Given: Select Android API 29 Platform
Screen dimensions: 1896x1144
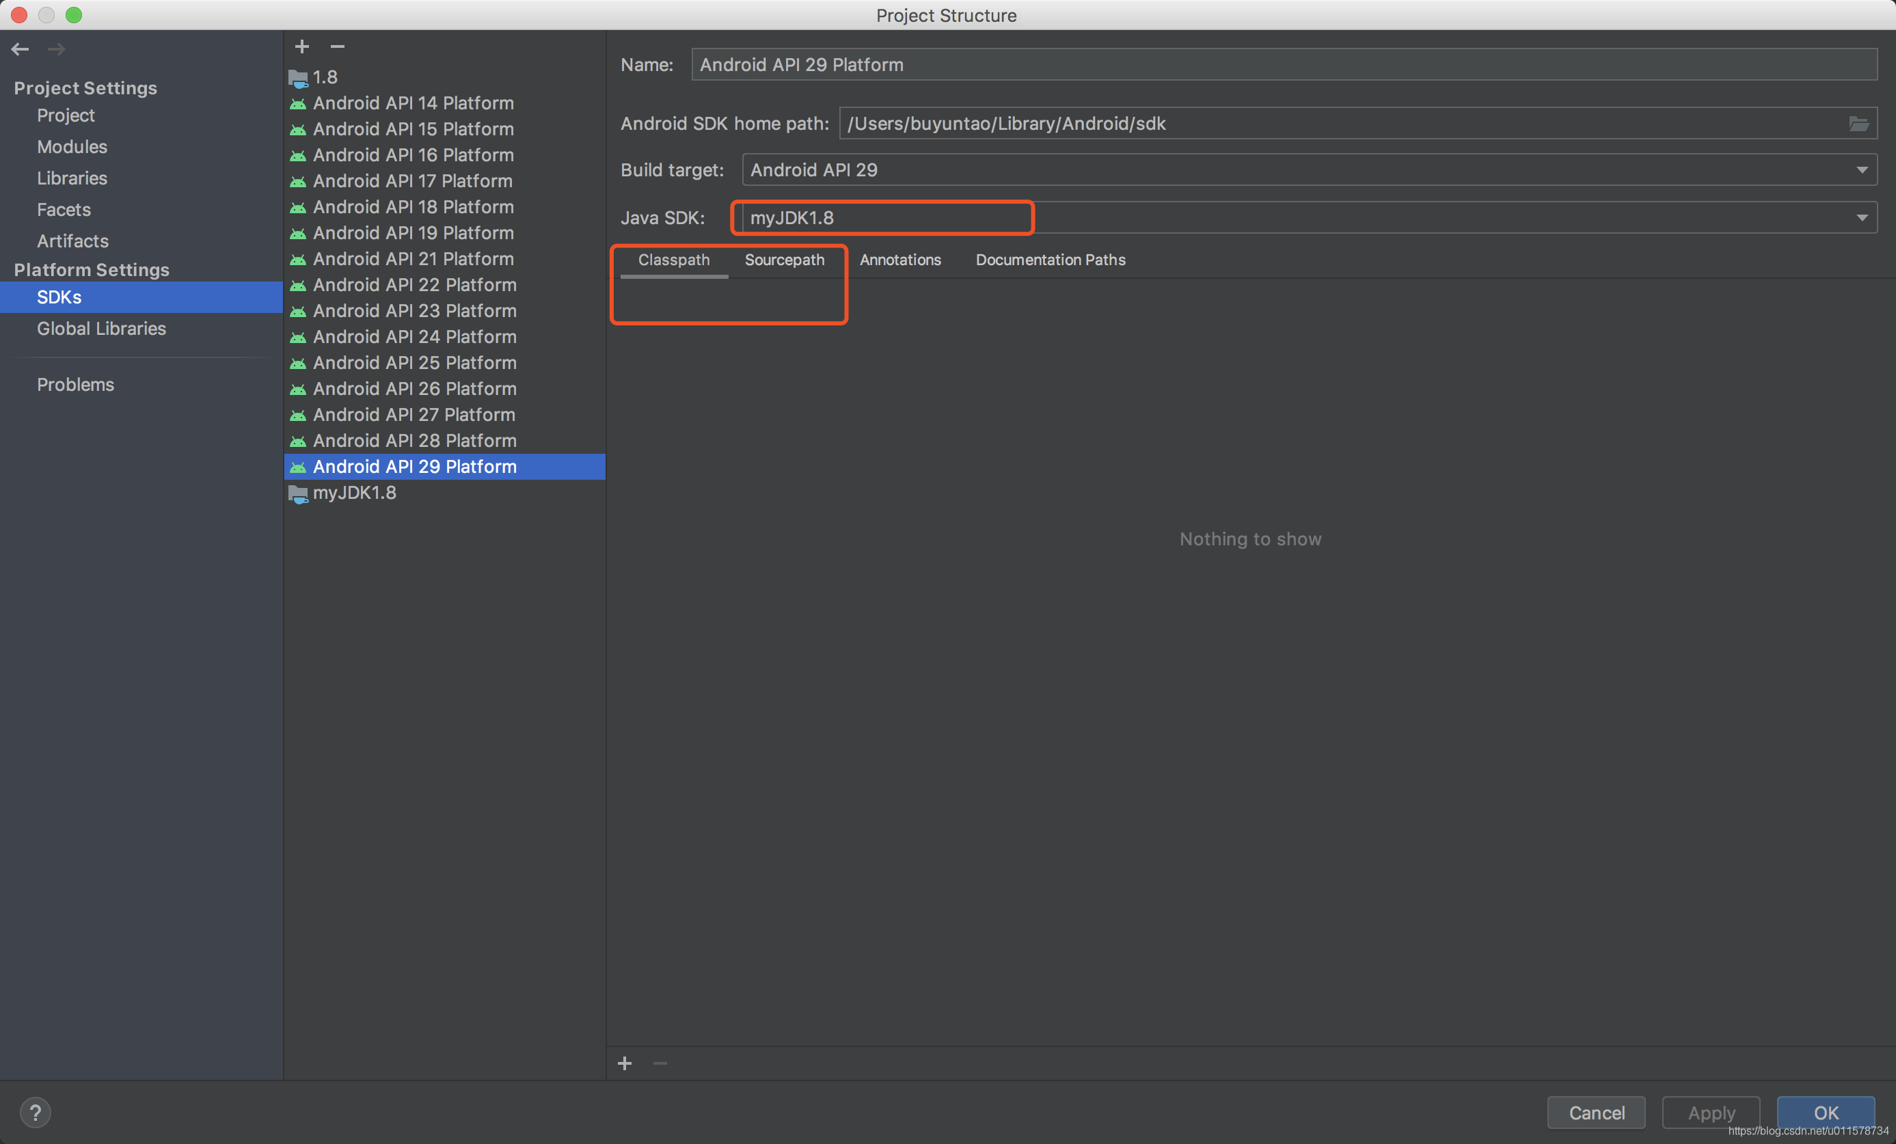Looking at the screenshot, I should point(445,467).
